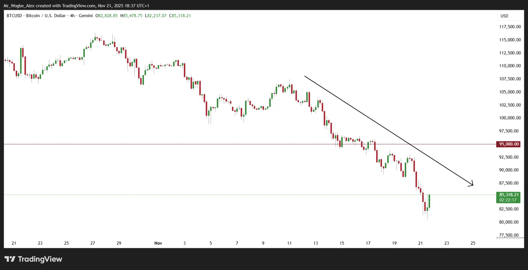Select the BTCUSD symbol name

tap(14, 16)
